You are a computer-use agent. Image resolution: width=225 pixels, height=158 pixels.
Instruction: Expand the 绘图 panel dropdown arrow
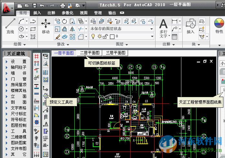pos(24,44)
